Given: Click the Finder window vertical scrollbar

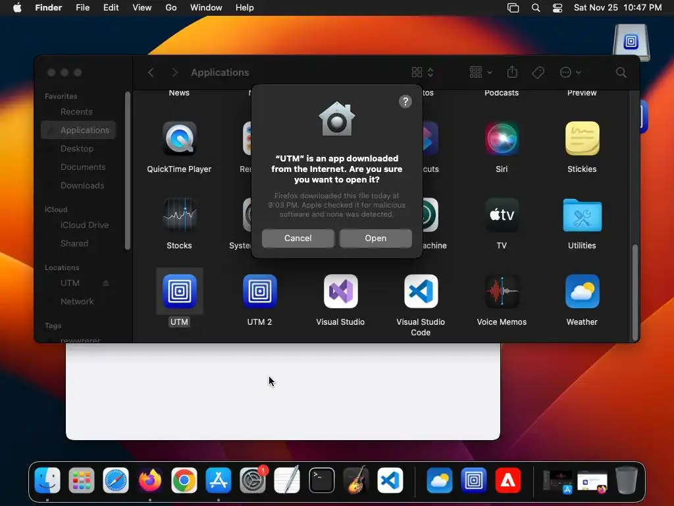Looking at the screenshot, I should pos(635,292).
